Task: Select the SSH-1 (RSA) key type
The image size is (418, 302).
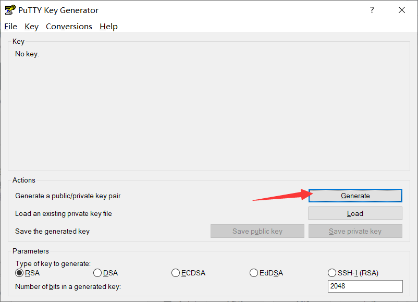Action: 332,273
